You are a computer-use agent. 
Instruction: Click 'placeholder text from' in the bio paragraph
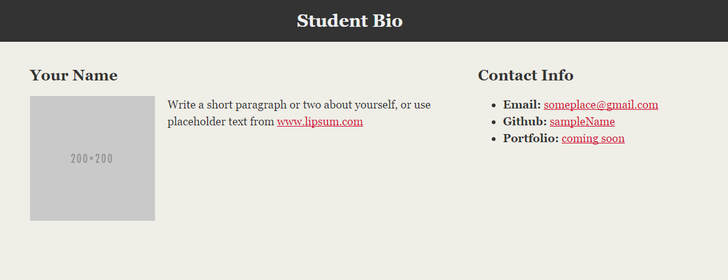221,122
